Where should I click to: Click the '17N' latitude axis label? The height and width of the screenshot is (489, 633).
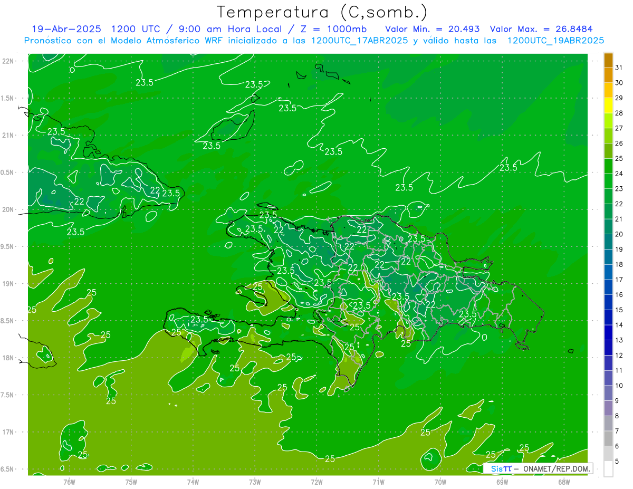point(9,432)
